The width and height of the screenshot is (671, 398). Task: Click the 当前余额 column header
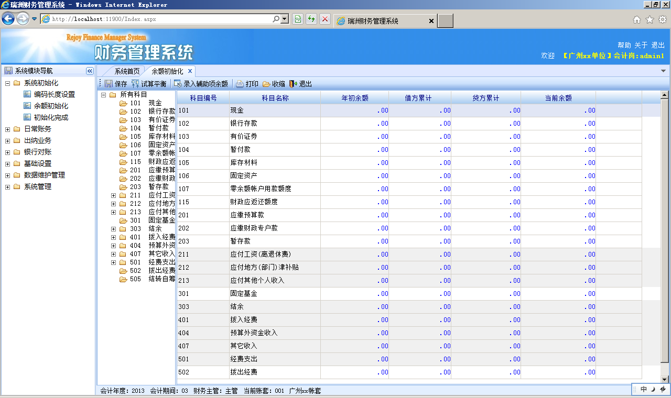558,97
